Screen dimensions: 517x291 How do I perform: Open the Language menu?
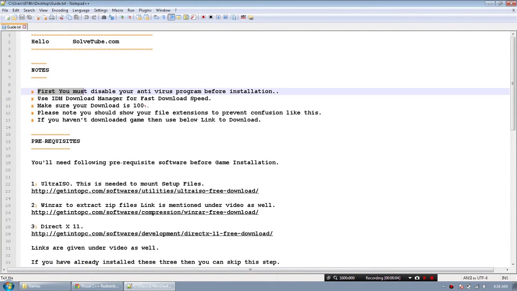click(81, 10)
